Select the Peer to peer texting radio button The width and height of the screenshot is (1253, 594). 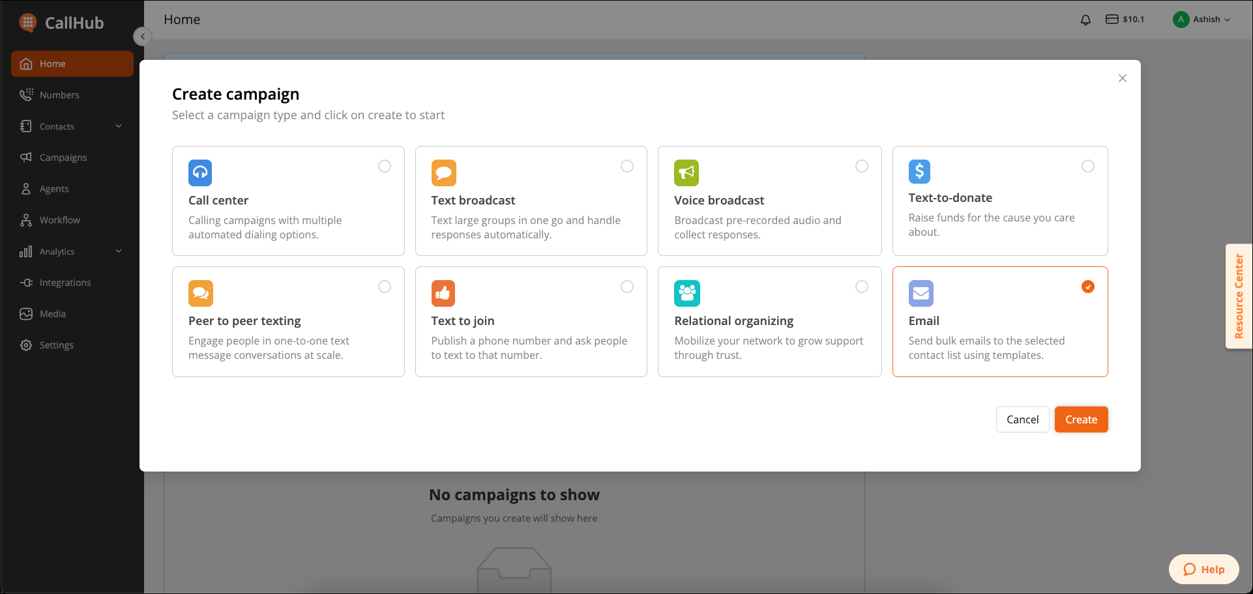click(x=385, y=287)
